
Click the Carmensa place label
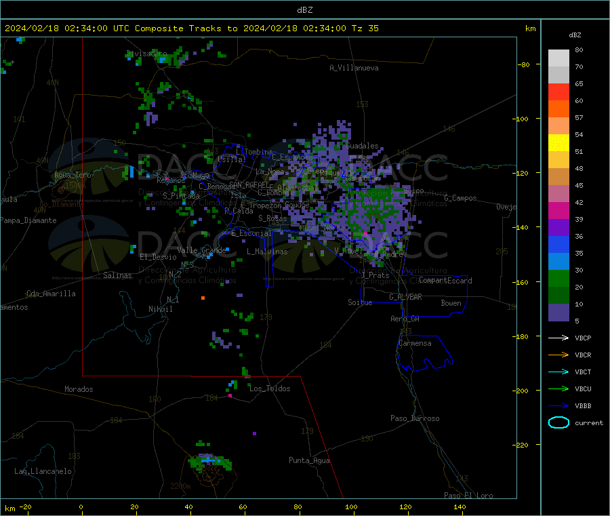[415, 343]
